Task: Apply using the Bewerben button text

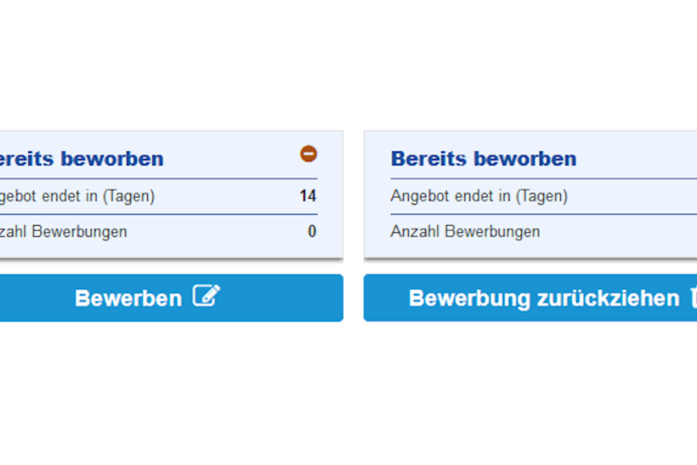Action: pos(128,298)
